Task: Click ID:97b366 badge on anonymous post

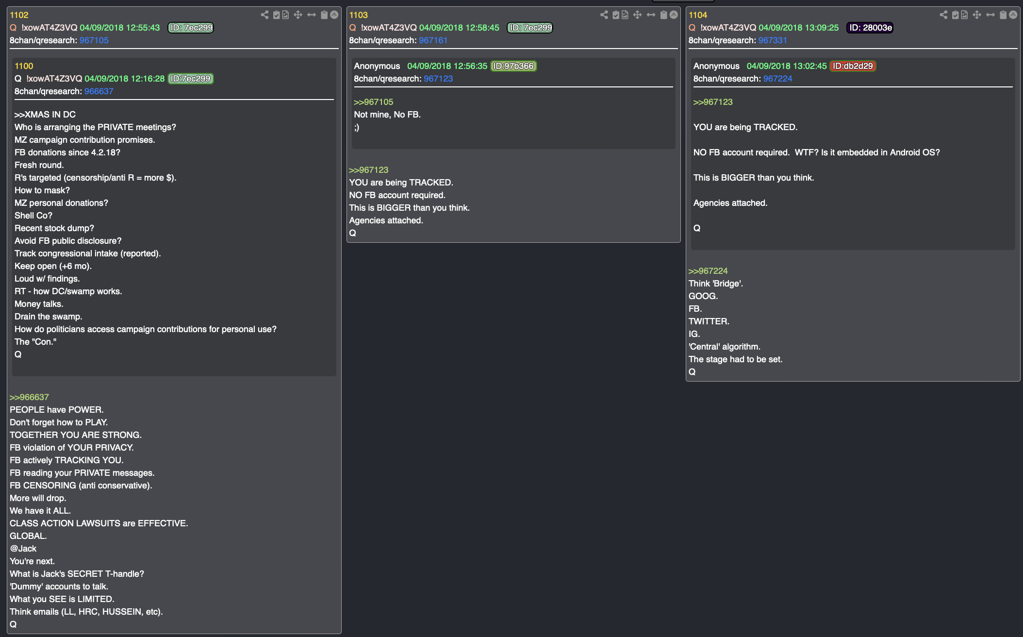Action: (x=514, y=66)
